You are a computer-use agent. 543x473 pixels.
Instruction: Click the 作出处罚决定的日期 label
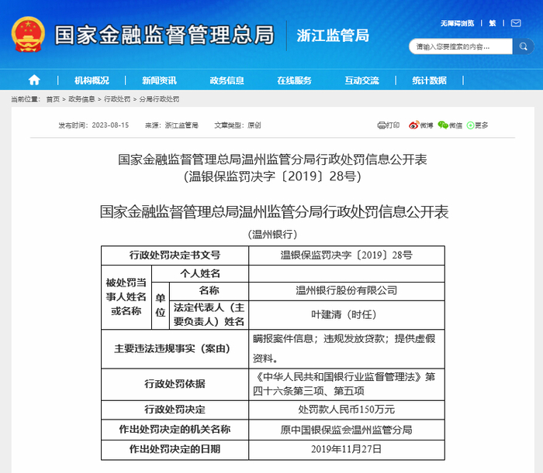point(175,449)
